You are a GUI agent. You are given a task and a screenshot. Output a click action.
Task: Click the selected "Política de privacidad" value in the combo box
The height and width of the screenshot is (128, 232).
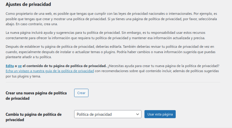click(94, 114)
